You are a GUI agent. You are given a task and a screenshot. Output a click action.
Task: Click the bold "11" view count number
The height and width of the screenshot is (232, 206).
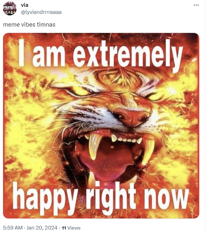click(x=64, y=228)
